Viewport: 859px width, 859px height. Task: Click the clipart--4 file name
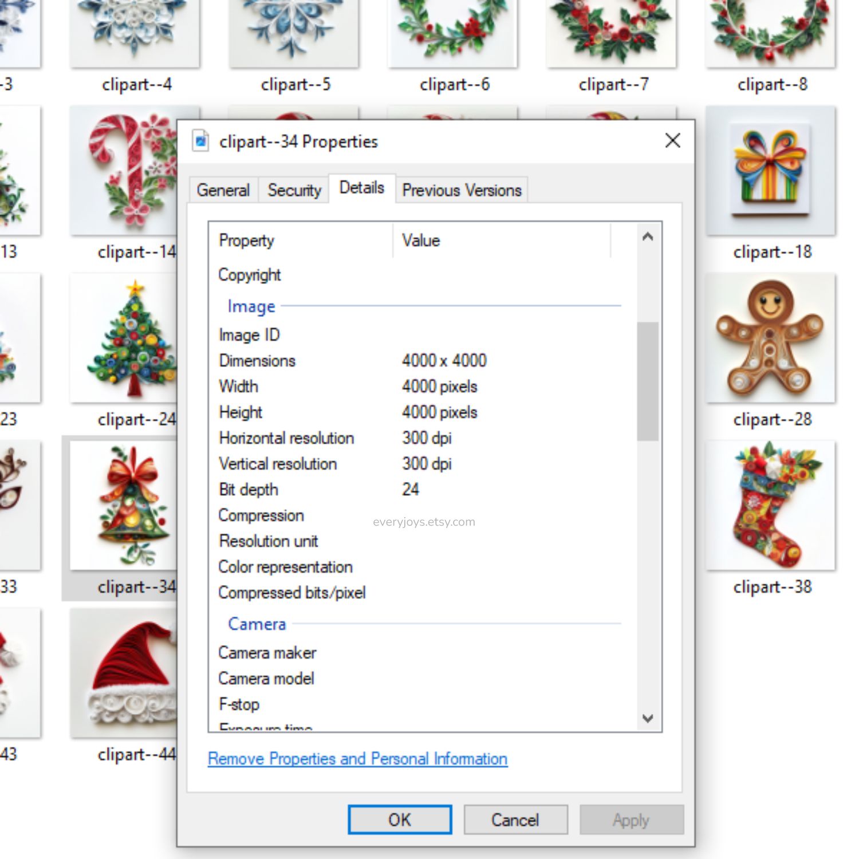point(137,84)
